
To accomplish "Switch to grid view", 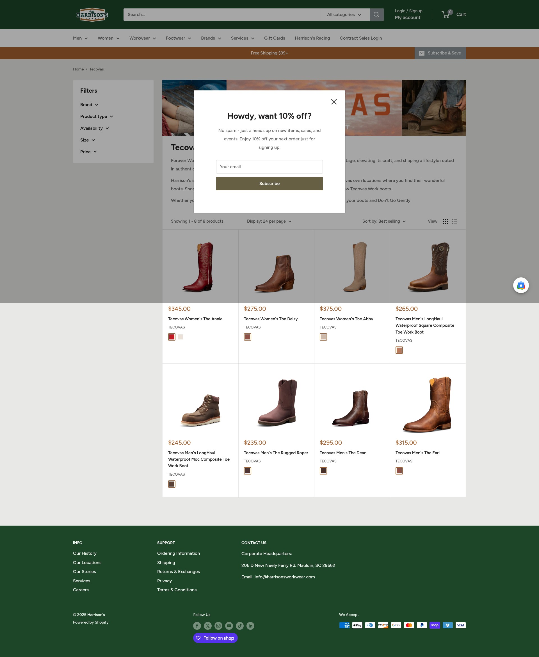I will (445, 221).
